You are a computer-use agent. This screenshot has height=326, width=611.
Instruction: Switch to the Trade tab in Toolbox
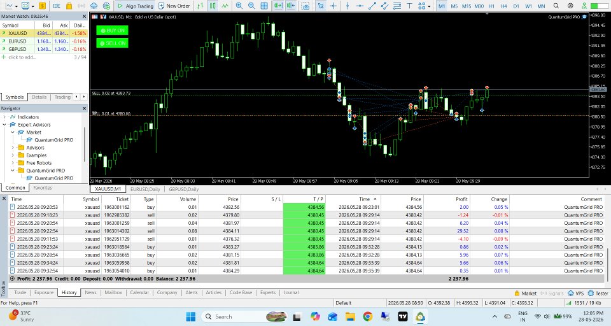click(20, 292)
